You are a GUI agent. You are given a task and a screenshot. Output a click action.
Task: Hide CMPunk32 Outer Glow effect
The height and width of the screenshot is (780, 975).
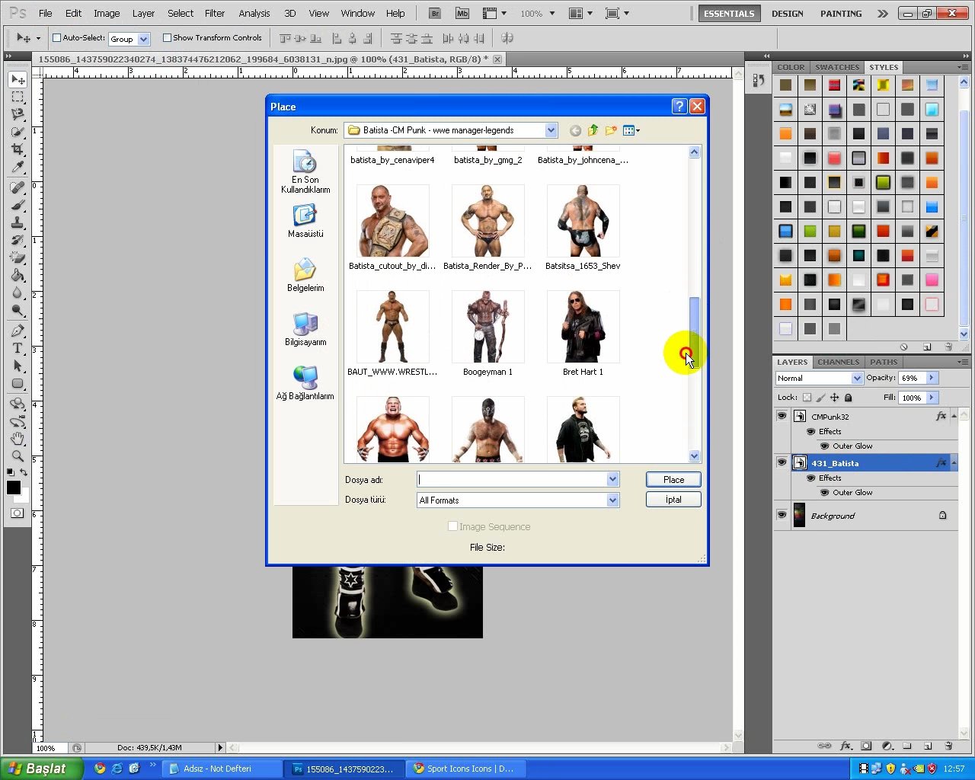(824, 446)
